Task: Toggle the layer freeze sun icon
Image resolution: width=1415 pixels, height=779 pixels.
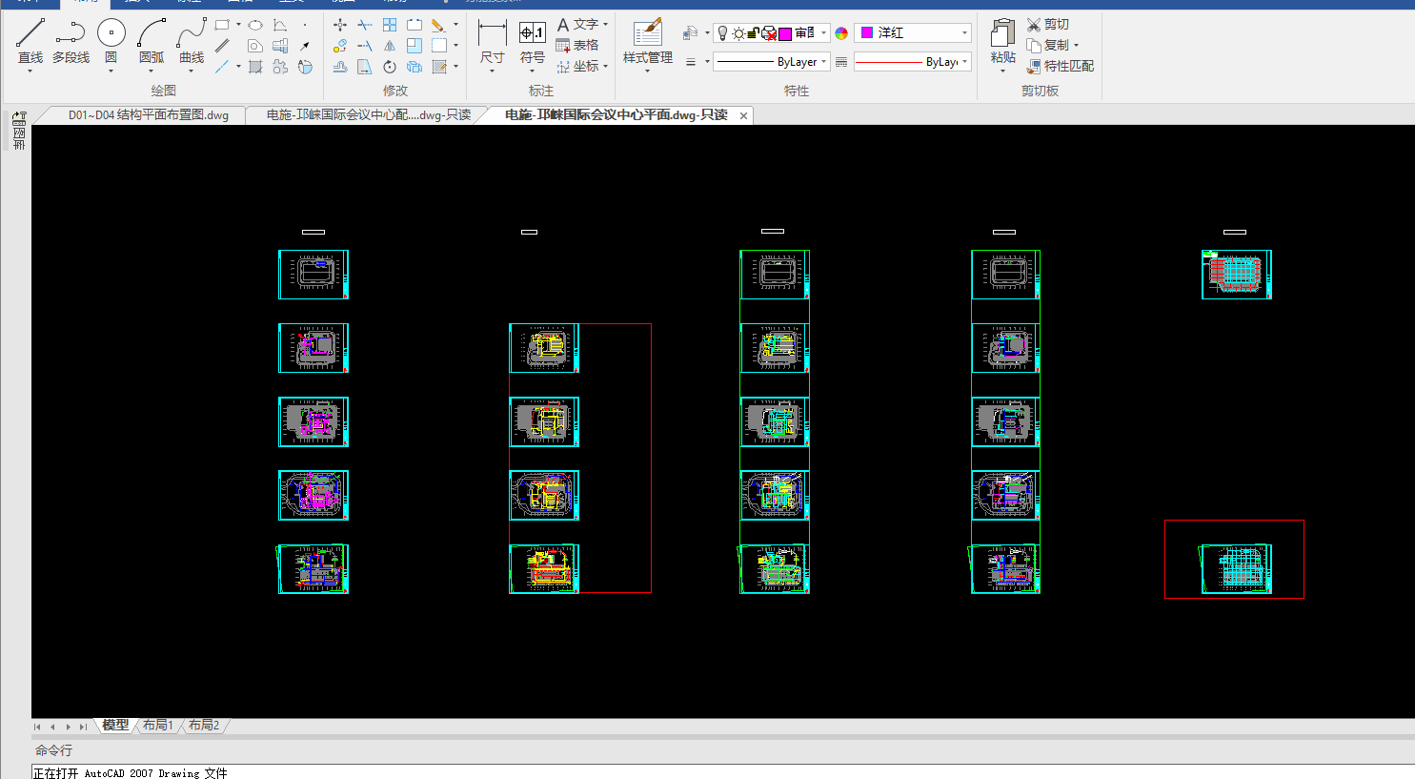Action: point(738,33)
